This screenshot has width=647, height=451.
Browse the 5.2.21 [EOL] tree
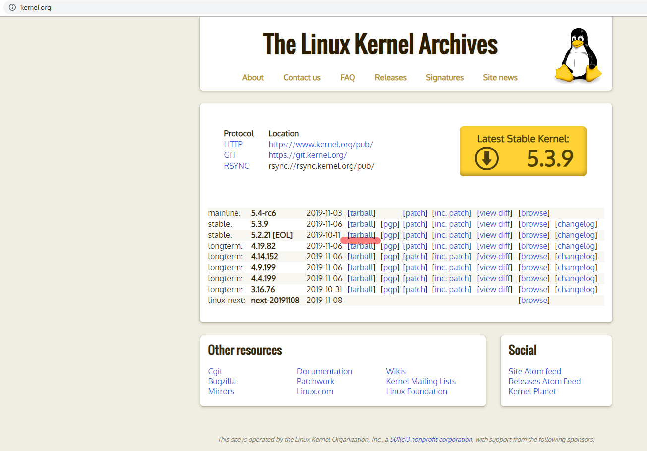[x=534, y=235]
